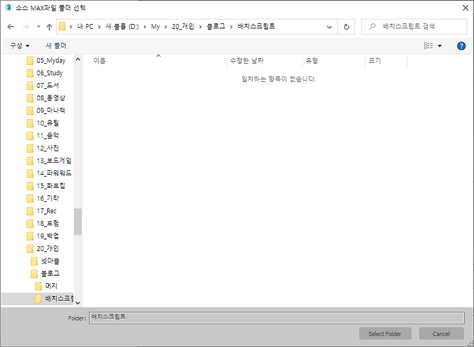The image size is (474, 347).
Task: Expand chevron after My breadcrumb
Action: tap(166, 27)
